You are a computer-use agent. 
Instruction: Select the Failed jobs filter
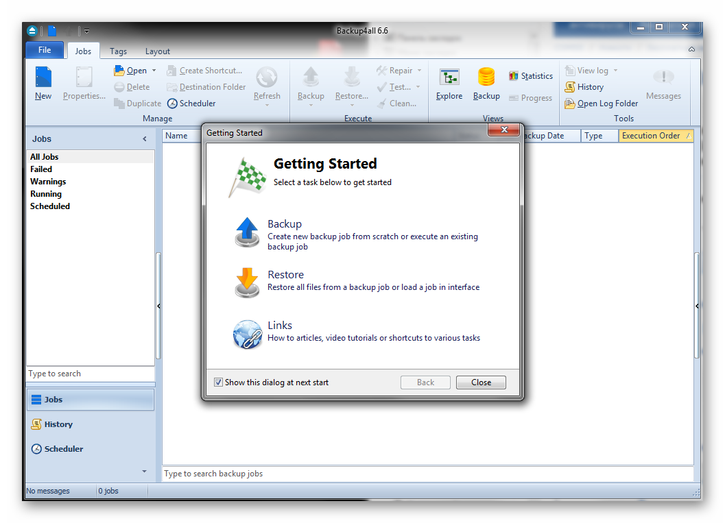91,169
